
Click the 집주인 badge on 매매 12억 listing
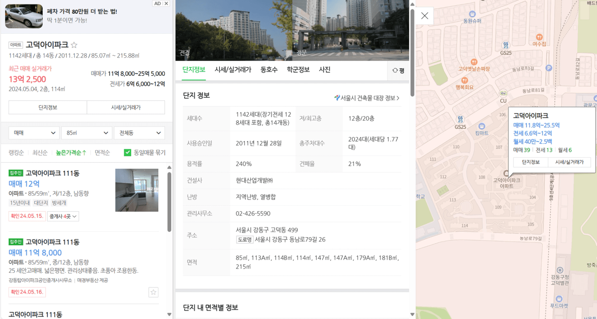(16, 173)
